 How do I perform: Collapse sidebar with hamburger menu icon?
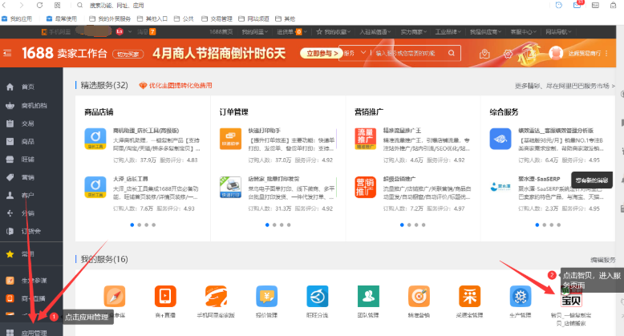tap(7, 53)
